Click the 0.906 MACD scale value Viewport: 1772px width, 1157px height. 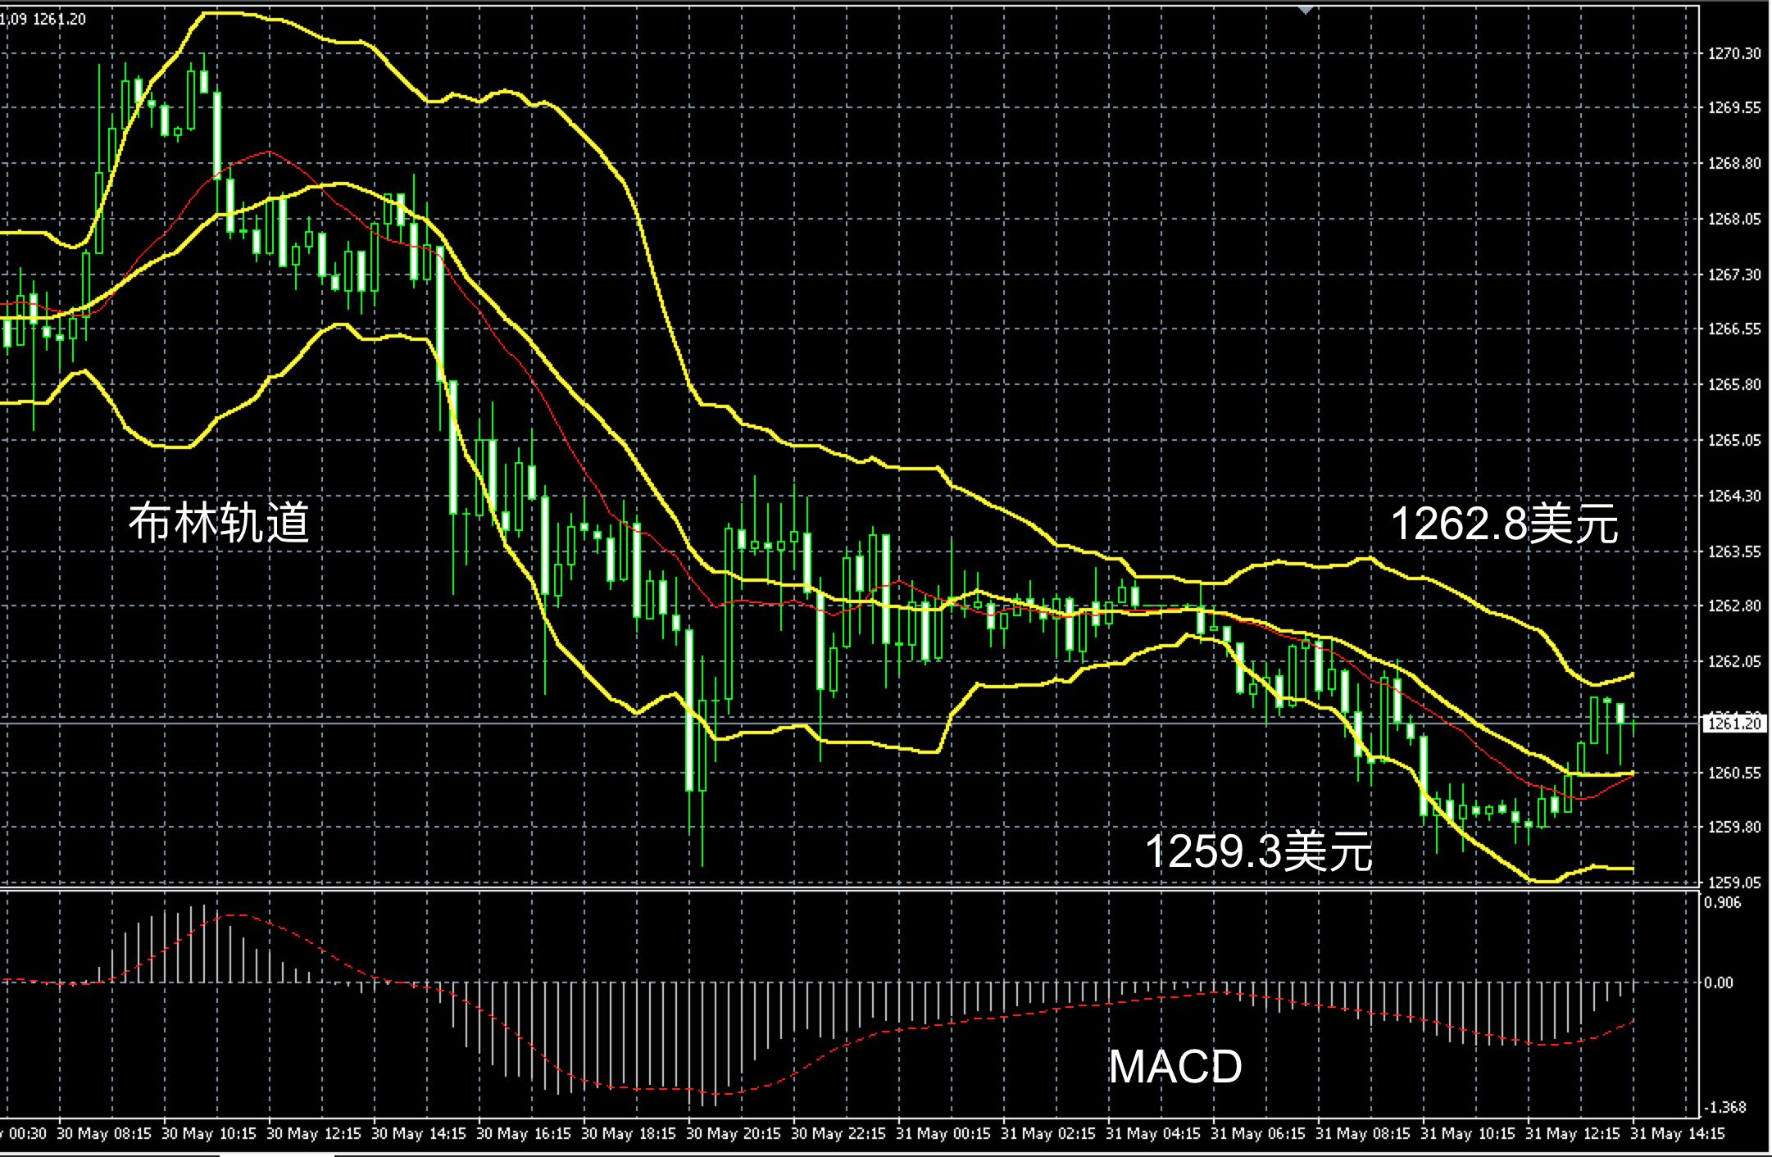pyautogui.click(x=1722, y=902)
